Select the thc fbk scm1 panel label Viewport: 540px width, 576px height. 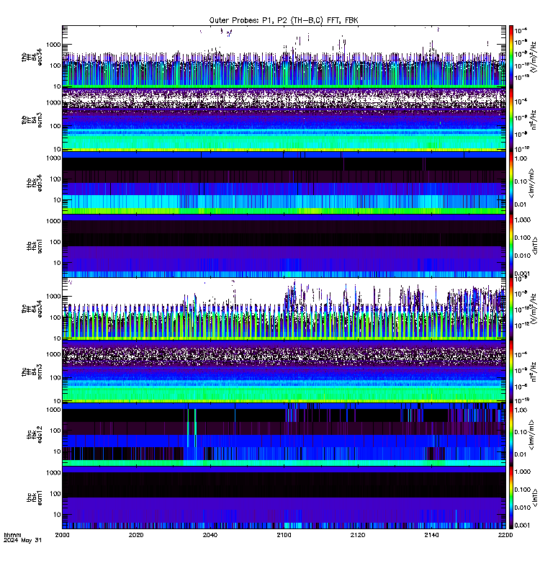point(35,498)
